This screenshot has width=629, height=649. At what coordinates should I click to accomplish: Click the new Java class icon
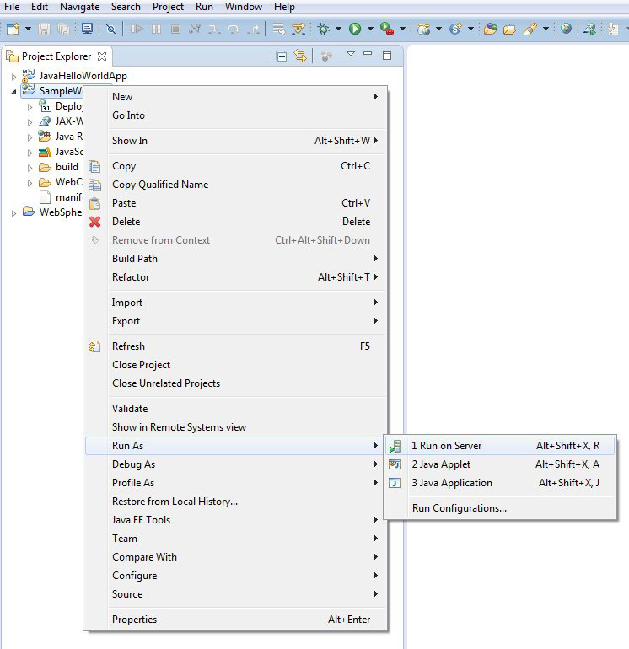455,29
